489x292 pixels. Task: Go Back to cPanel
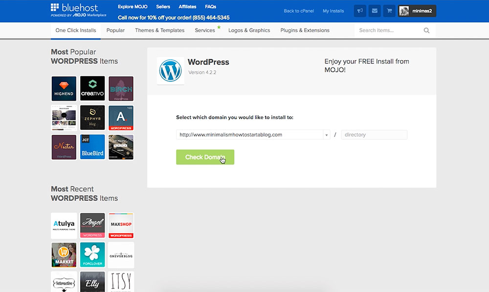[299, 11]
